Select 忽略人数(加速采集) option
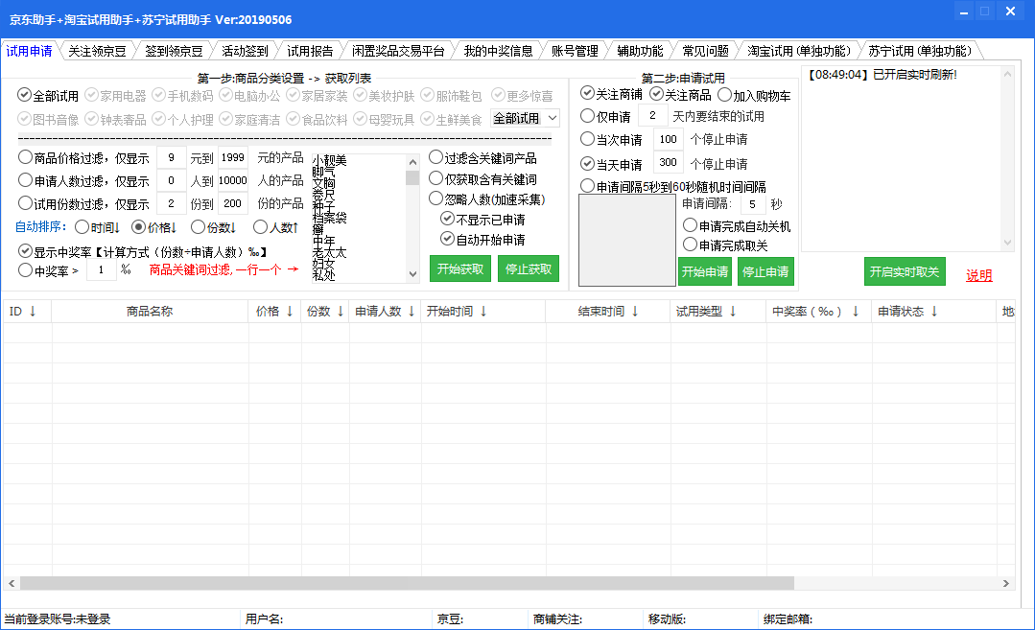 coord(486,198)
